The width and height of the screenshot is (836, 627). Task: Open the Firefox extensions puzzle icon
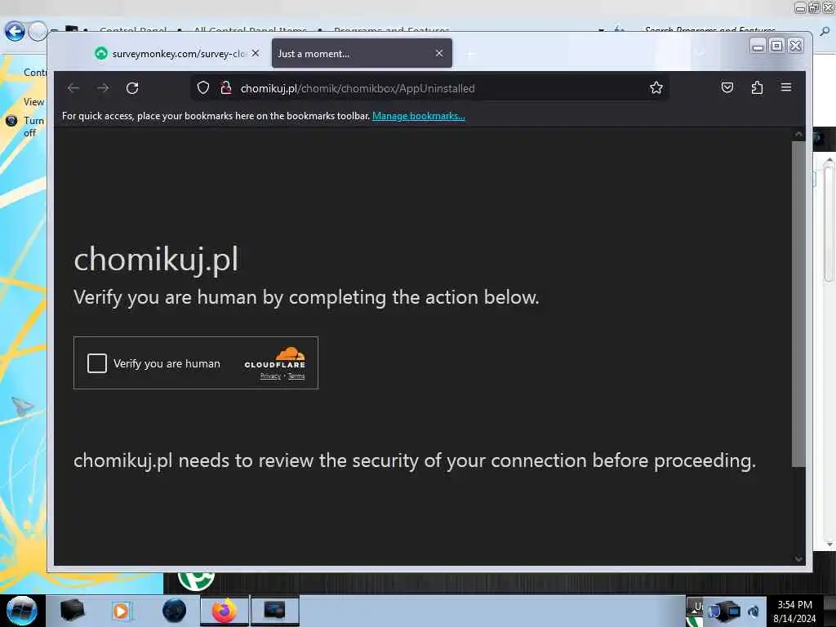coord(757,87)
